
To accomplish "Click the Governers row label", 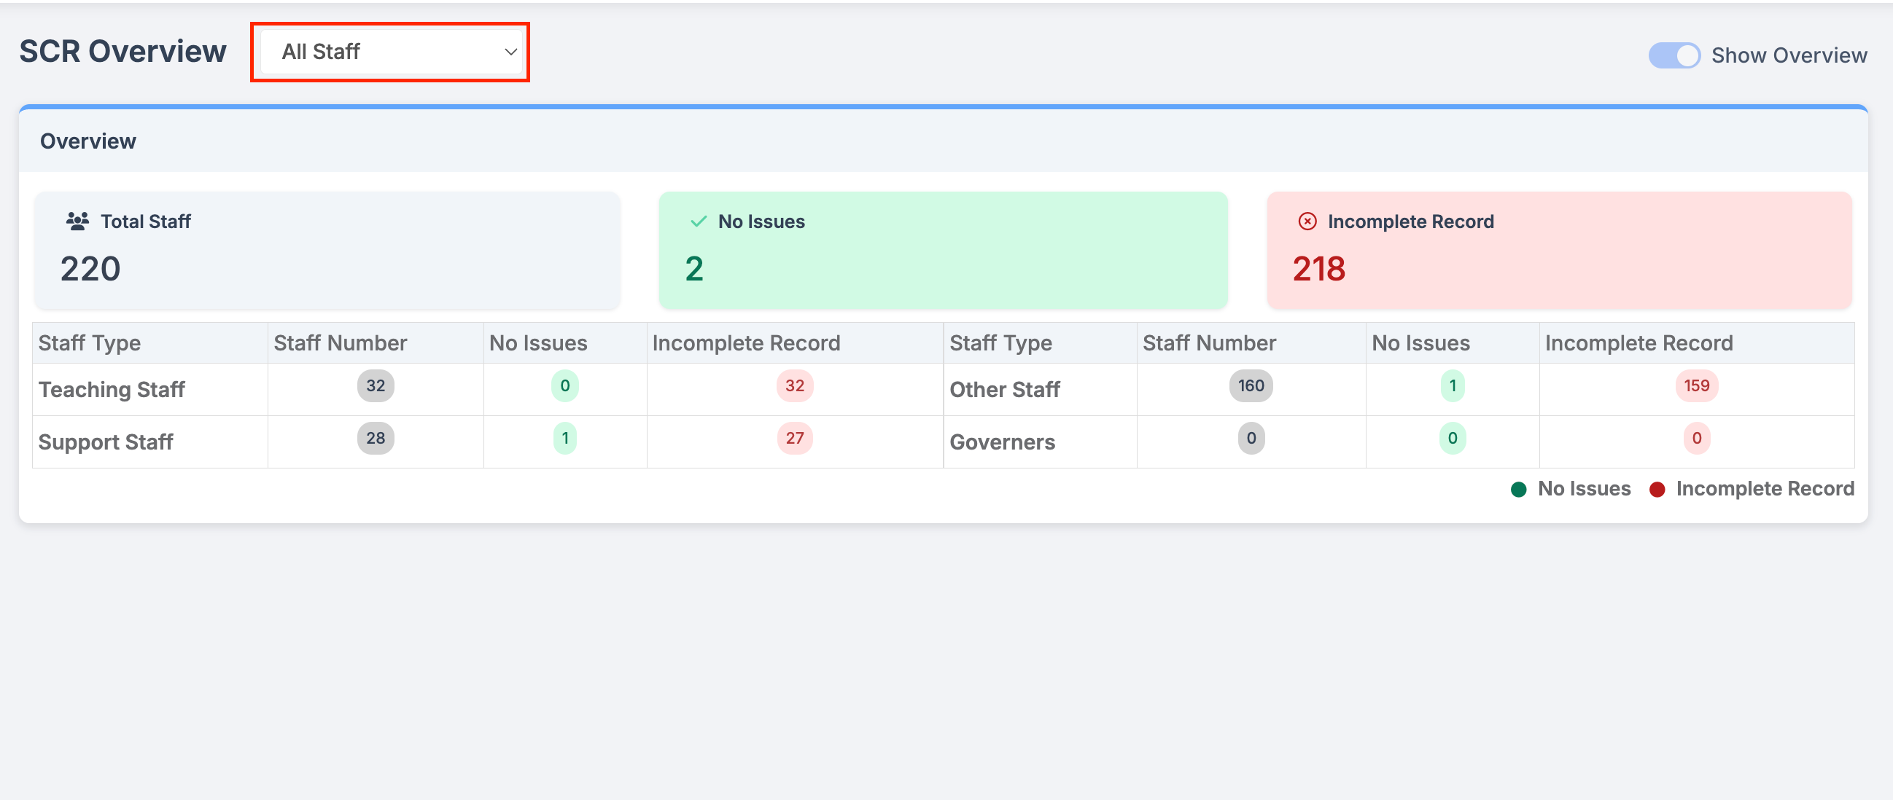I will coord(1002,442).
